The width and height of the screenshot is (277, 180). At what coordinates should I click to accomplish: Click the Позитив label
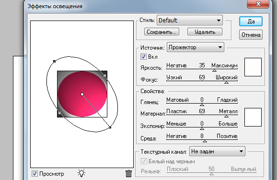click(x=227, y=136)
